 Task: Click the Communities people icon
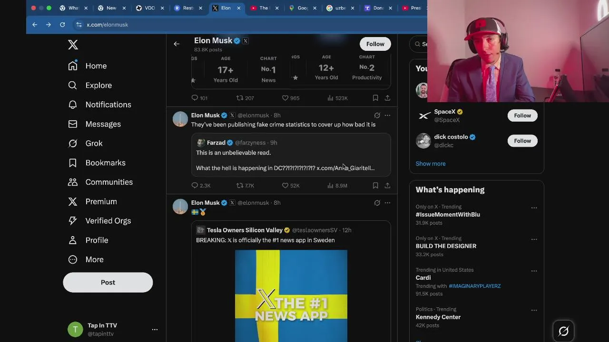click(73, 182)
